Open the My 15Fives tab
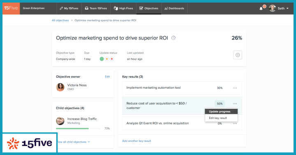This screenshot has height=155, width=296. (x=69, y=8)
